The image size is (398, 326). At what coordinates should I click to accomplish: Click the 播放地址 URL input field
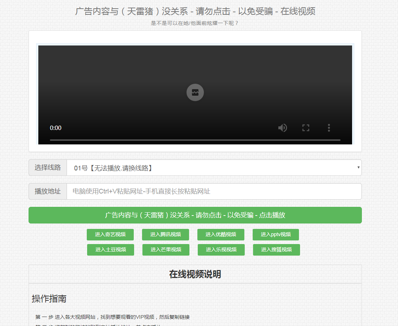pyautogui.click(x=214, y=191)
